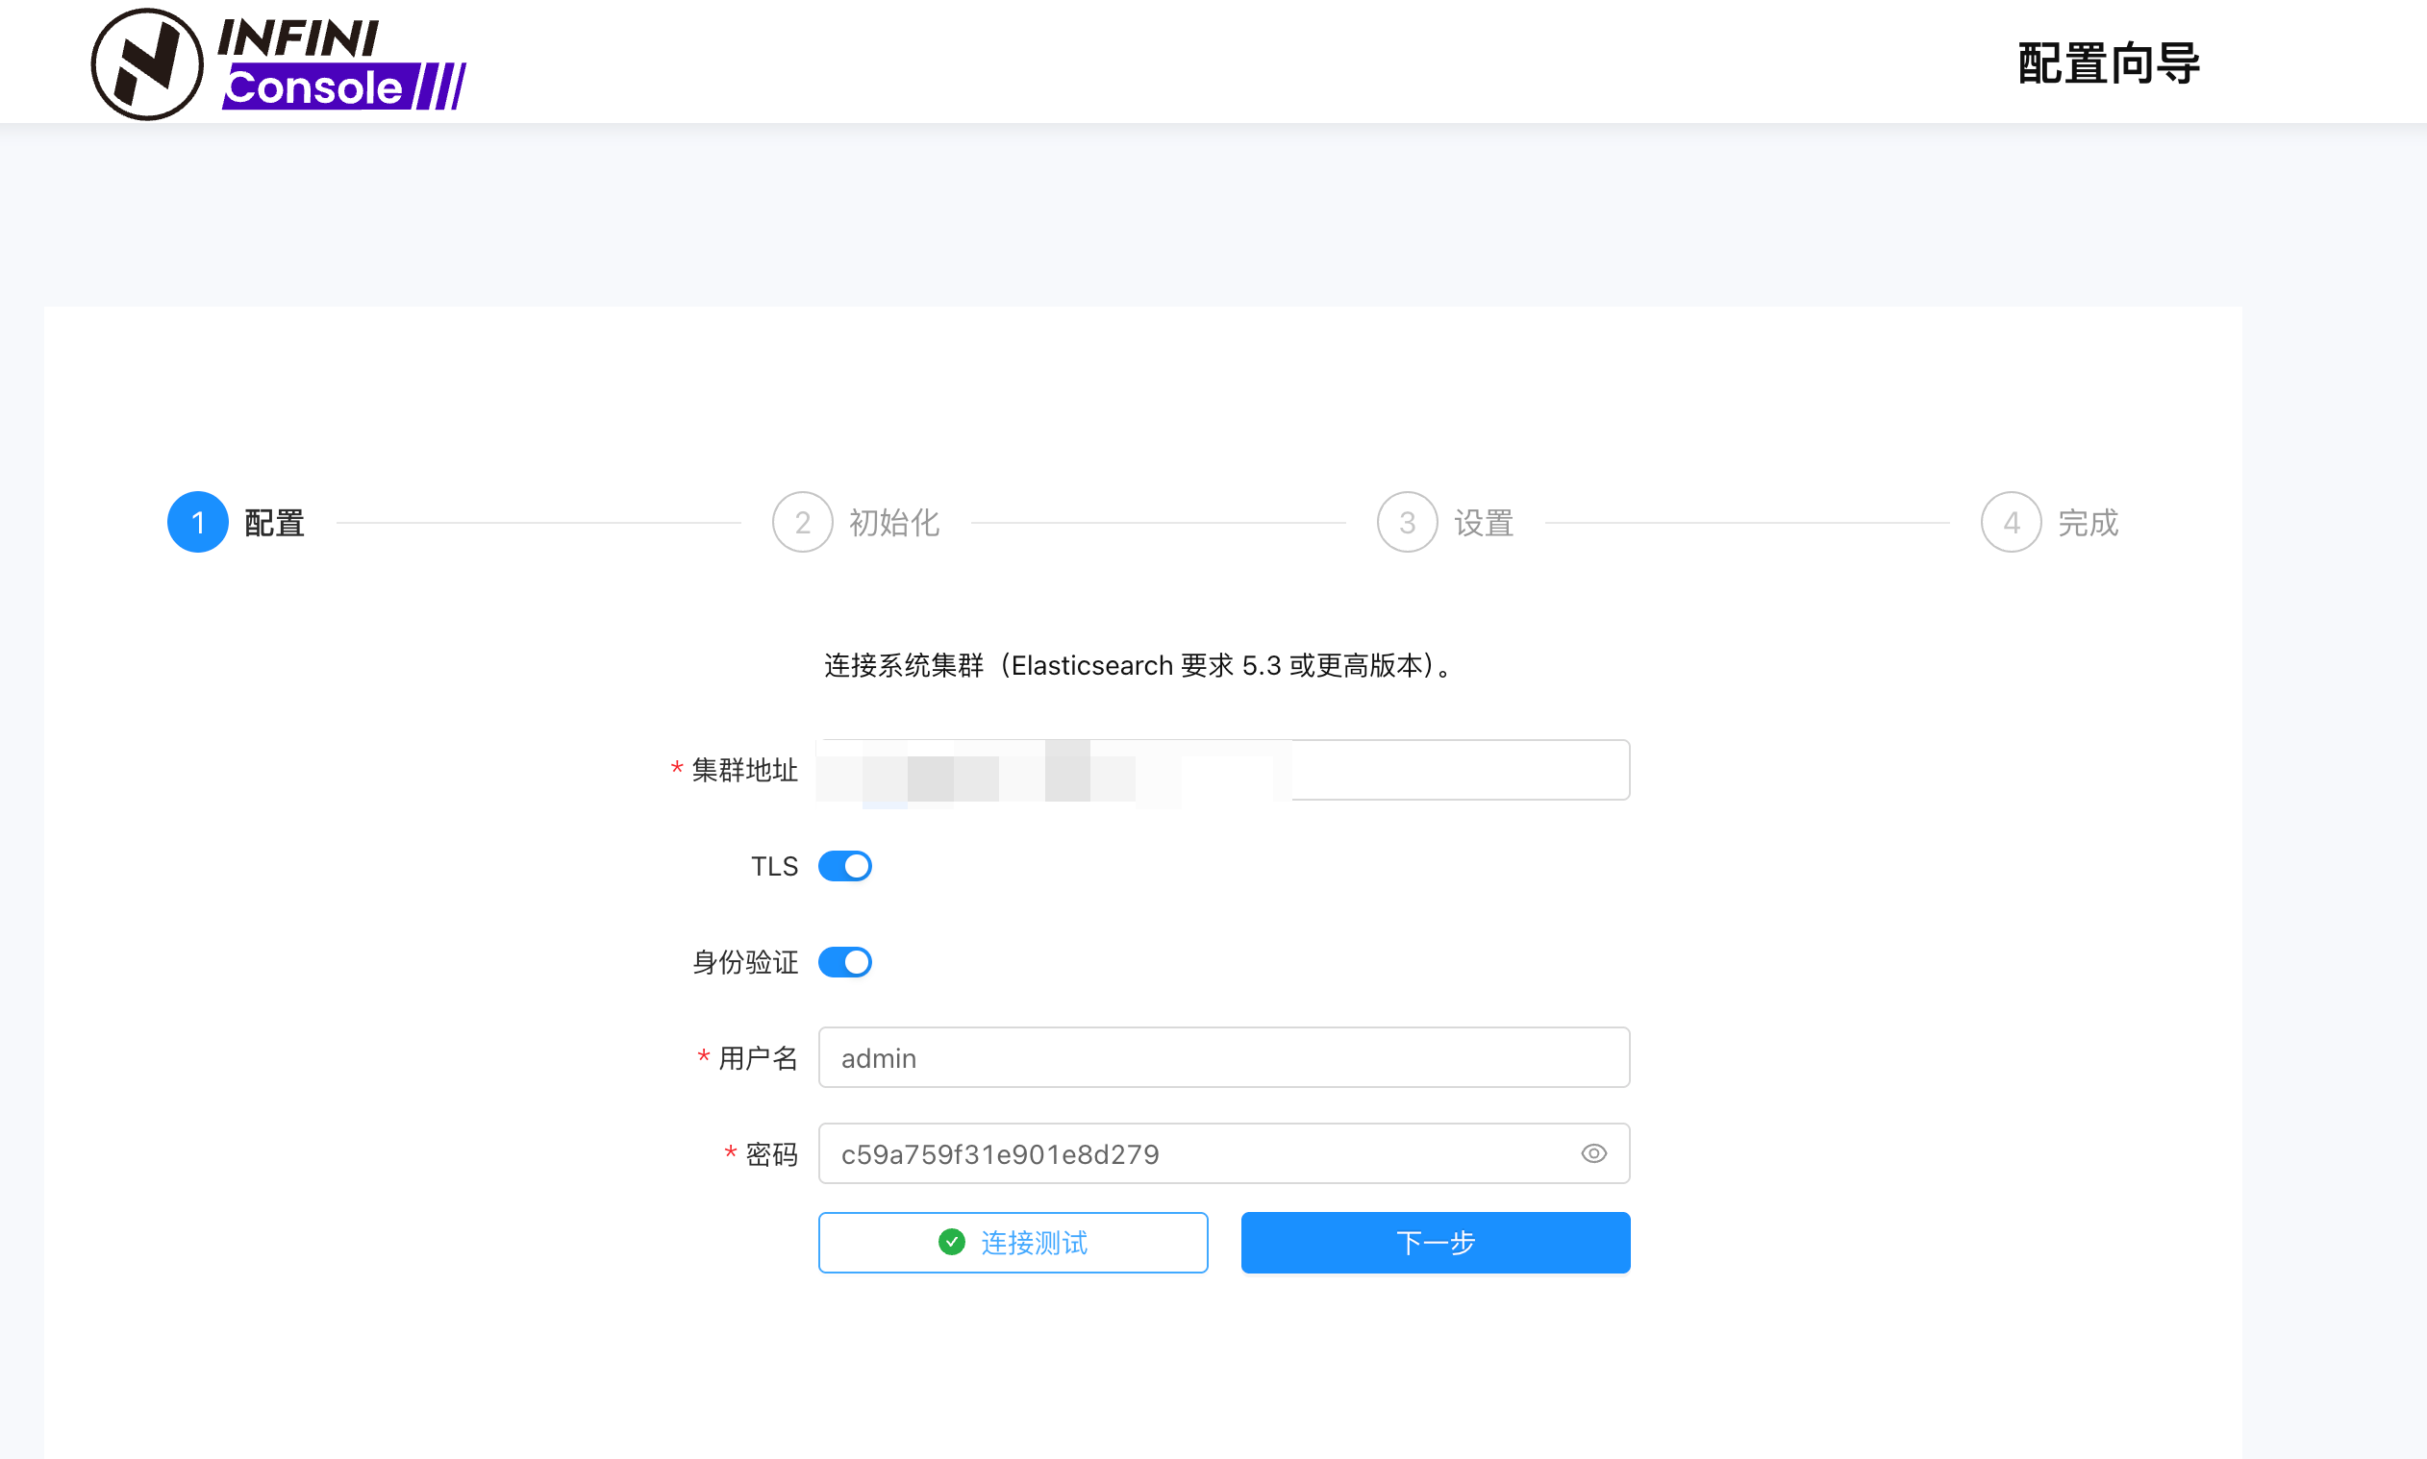Viewport: 2427px width, 1459px height.
Task: Click the 用户名 field containing admin
Action: point(1222,1058)
